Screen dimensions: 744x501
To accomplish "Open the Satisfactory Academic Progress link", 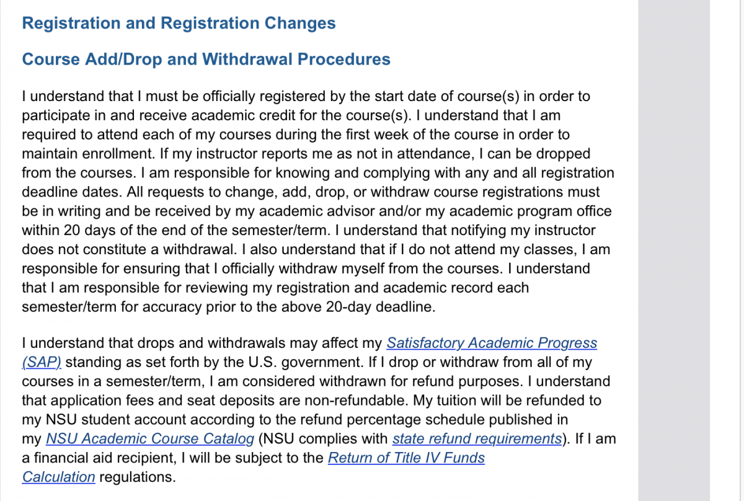I will tap(492, 343).
